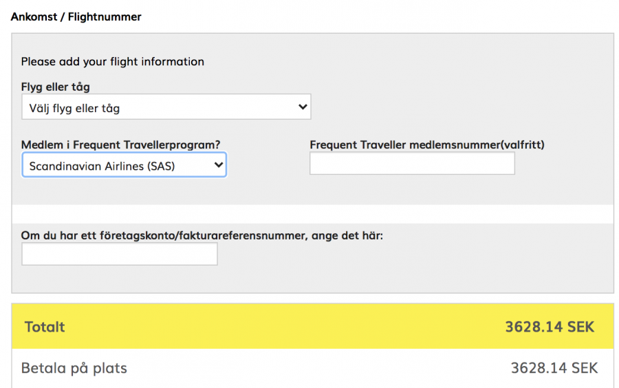Click the chevron on the Frequent Traveller program selector
The height and width of the screenshot is (388, 619).
[x=219, y=165]
